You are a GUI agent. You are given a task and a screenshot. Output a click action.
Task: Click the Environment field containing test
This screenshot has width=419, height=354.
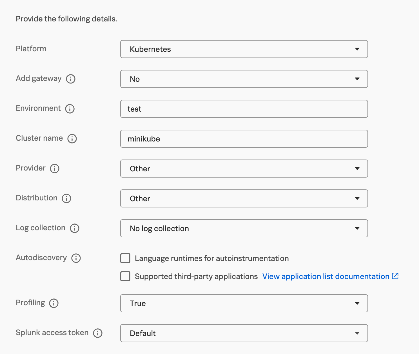pos(244,109)
